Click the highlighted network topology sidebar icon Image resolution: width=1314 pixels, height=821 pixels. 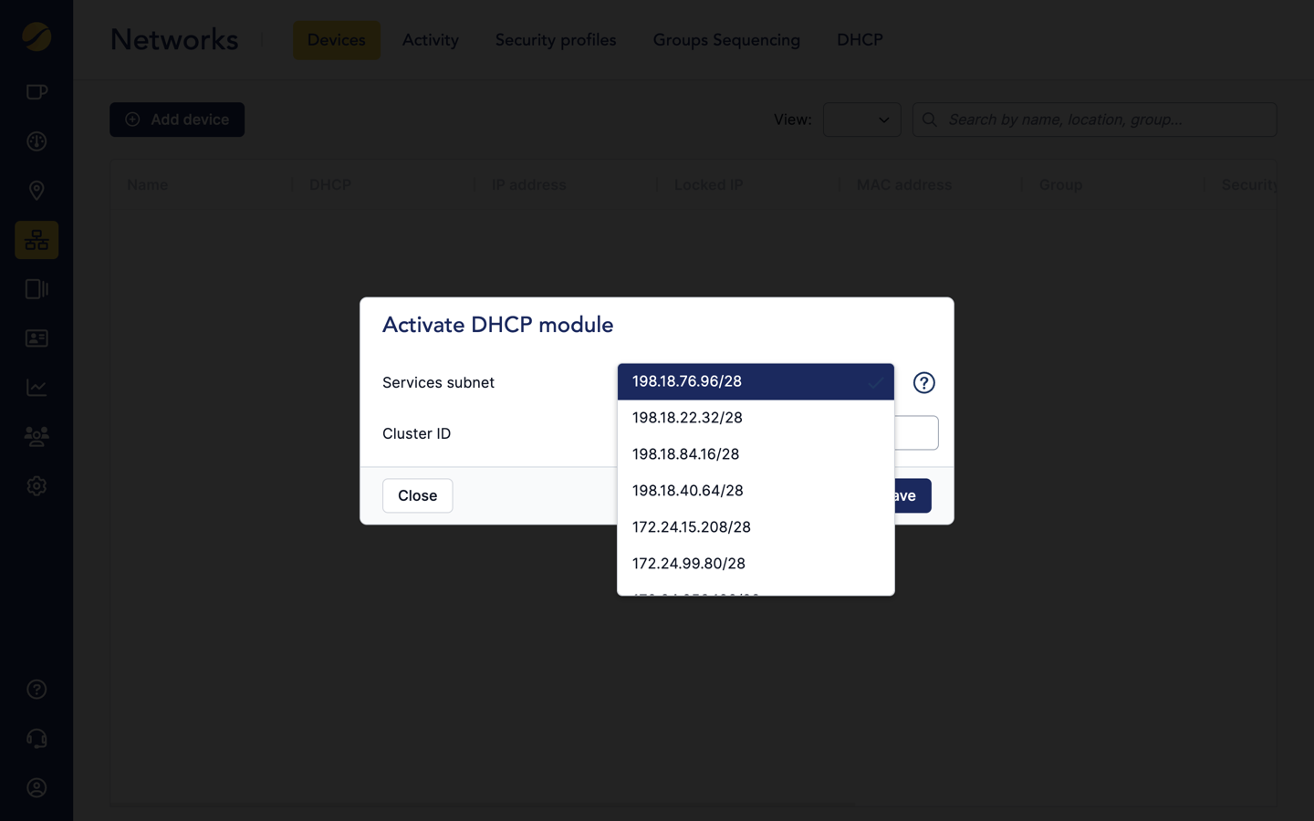[36, 240]
